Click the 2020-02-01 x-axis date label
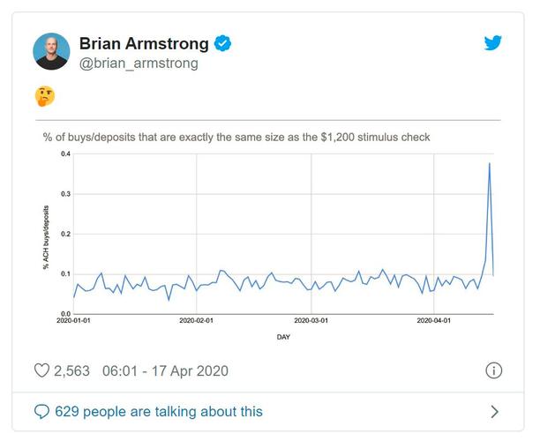The height and width of the screenshot is (441, 540). point(197,322)
